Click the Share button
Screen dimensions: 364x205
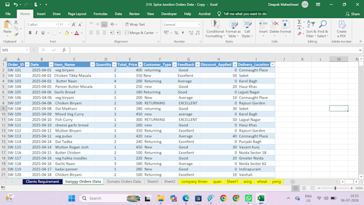[352, 14]
